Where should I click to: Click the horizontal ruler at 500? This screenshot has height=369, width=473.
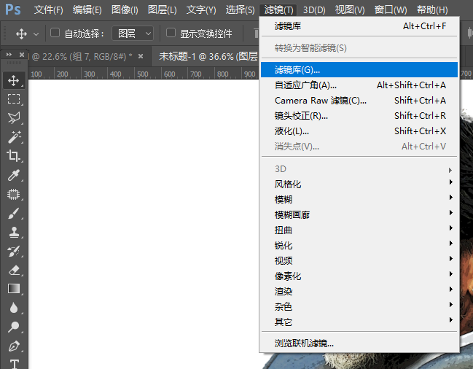(x=142, y=74)
